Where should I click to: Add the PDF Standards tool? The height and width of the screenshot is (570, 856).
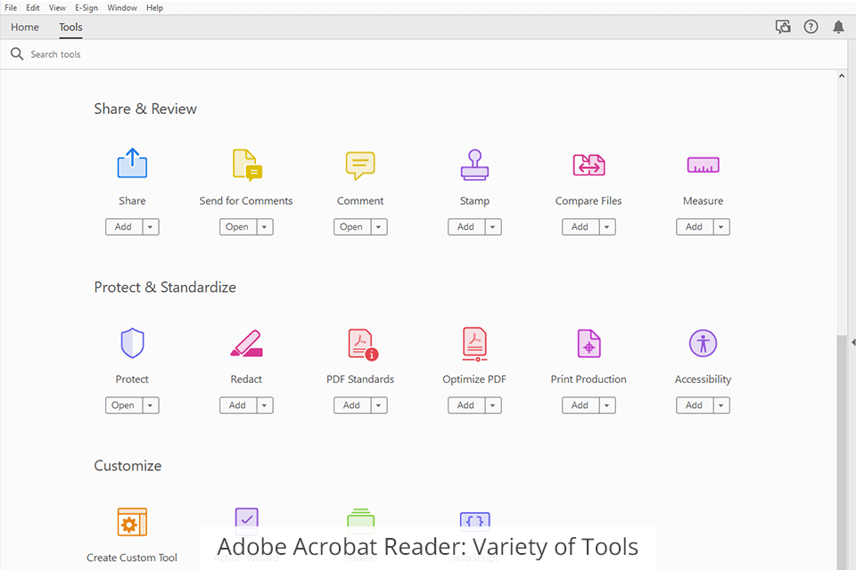(352, 405)
